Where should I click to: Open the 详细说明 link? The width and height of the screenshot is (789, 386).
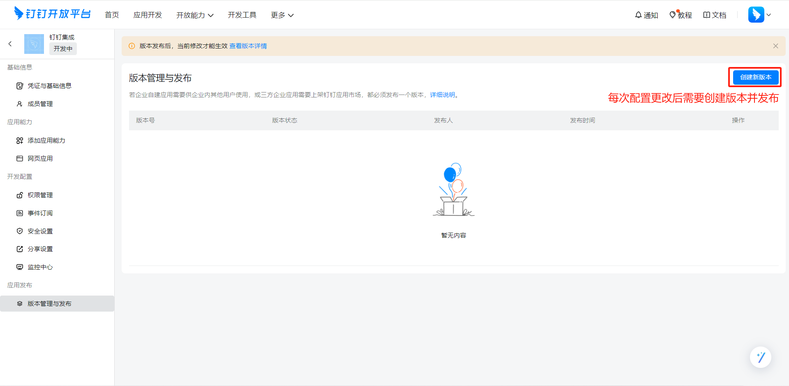point(442,95)
